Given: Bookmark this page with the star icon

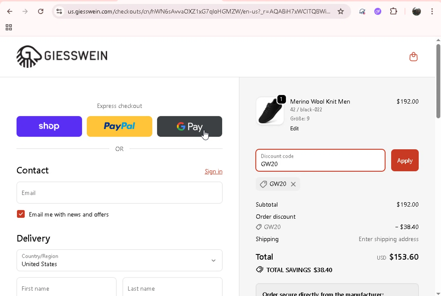Looking at the screenshot, I should pyautogui.click(x=340, y=11).
